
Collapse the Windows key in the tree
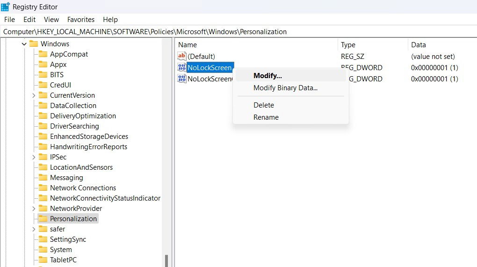[24, 44]
